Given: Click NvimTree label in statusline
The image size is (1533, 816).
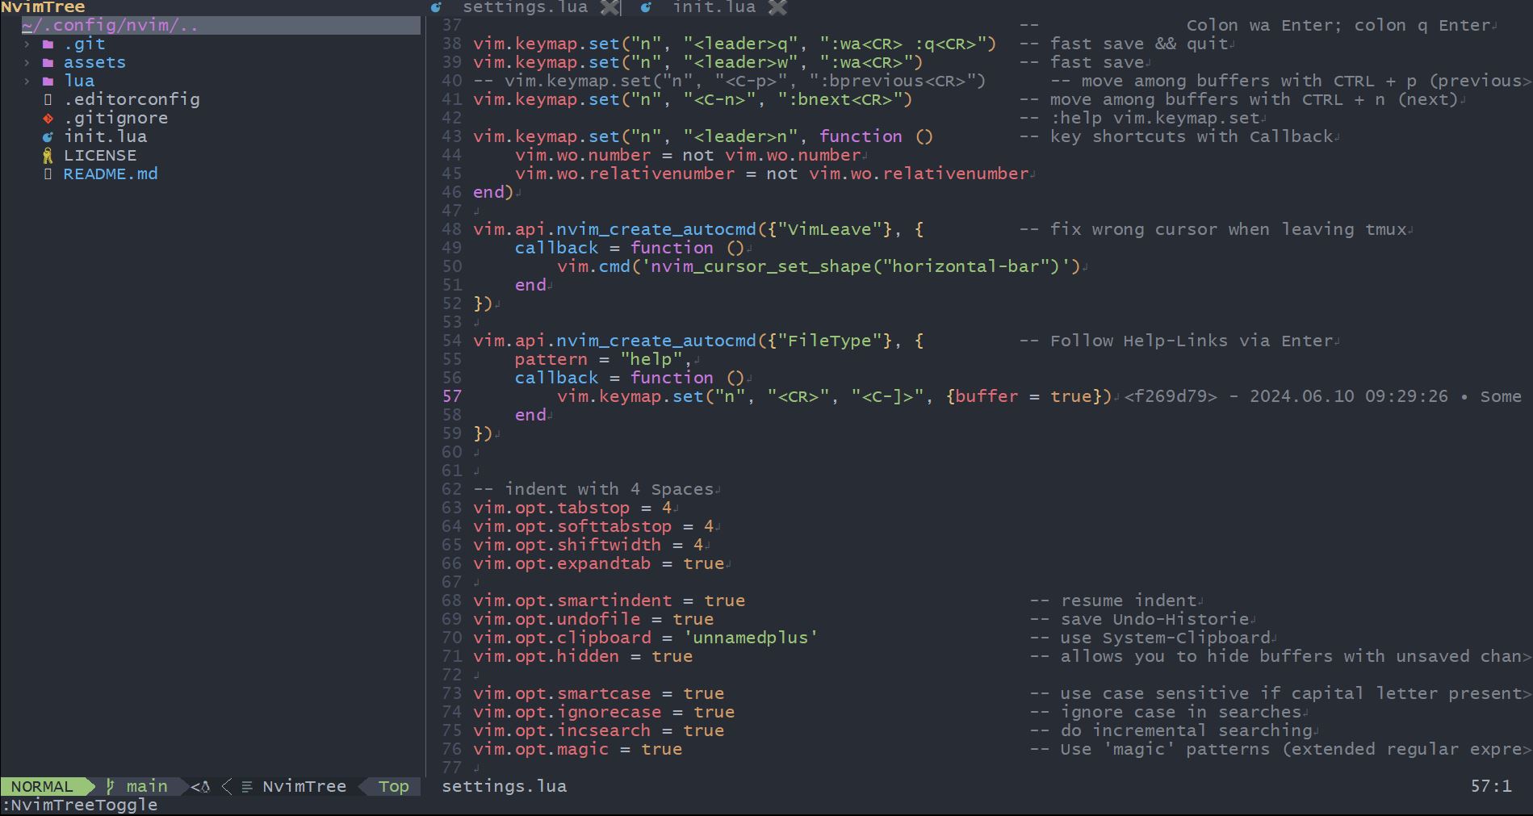Looking at the screenshot, I should [304, 786].
